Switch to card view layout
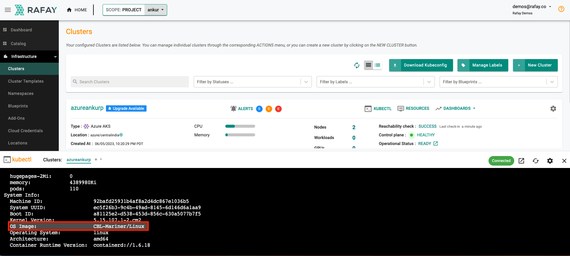The image size is (570, 256). coord(369,65)
